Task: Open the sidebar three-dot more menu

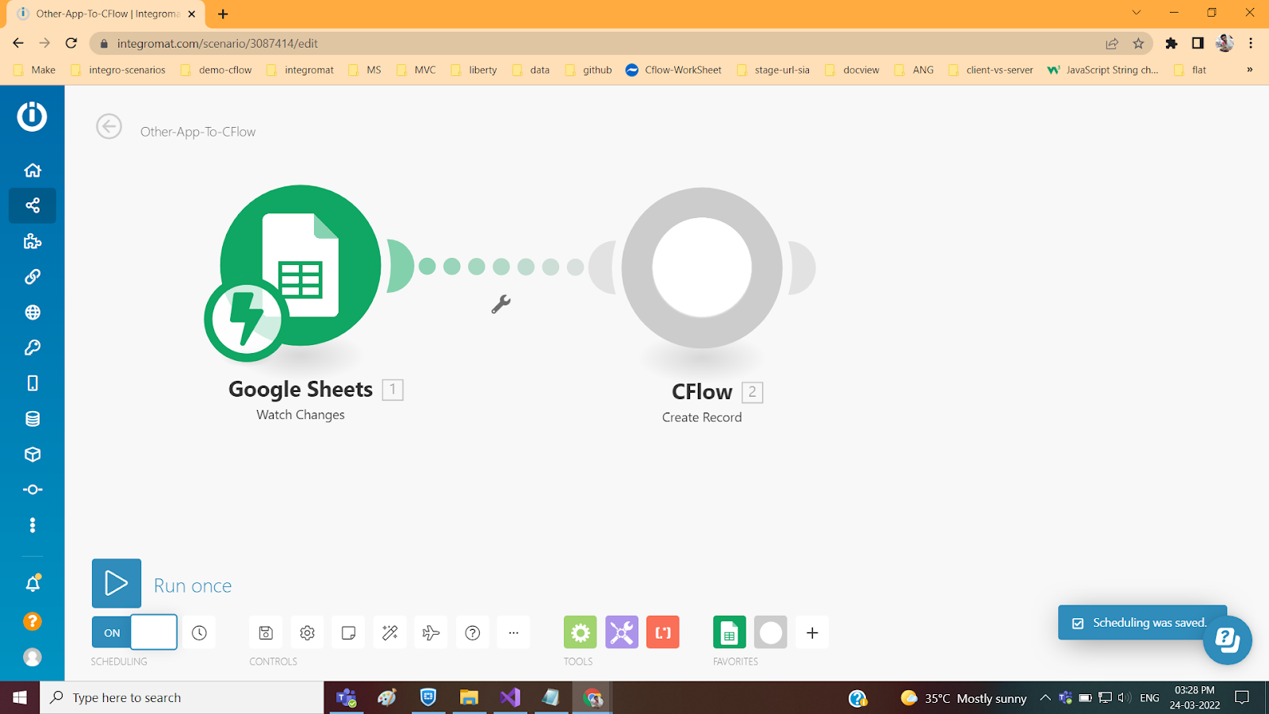Action: coord(33,525)
